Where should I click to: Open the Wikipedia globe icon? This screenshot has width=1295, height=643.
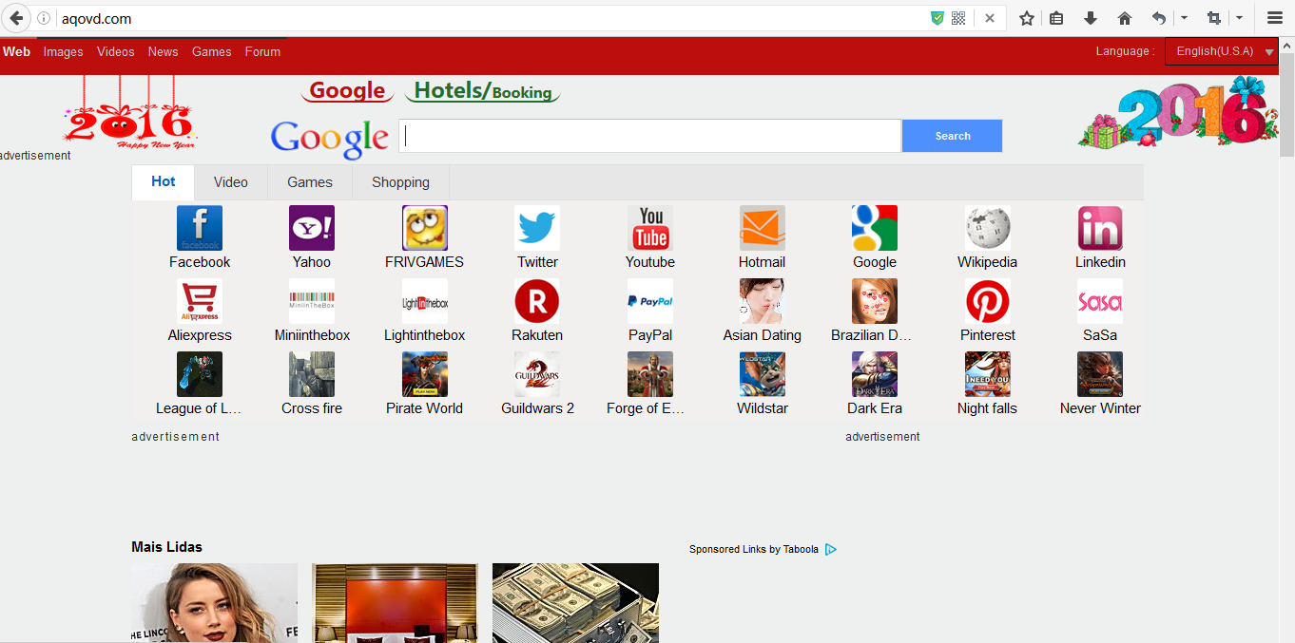988,228
